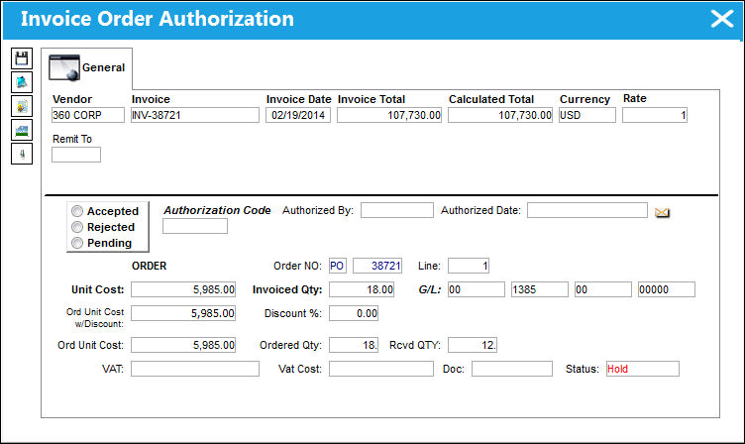Screen dimensions: 745x444
Task: Click the Vat Cost field
Action: [x=381, y=369]
